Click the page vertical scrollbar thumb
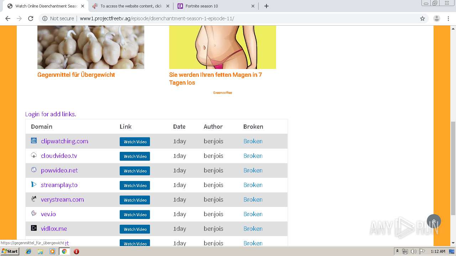The width and height of the screenshot is (456, 256). pyautogui.click(x=453, y=168)
